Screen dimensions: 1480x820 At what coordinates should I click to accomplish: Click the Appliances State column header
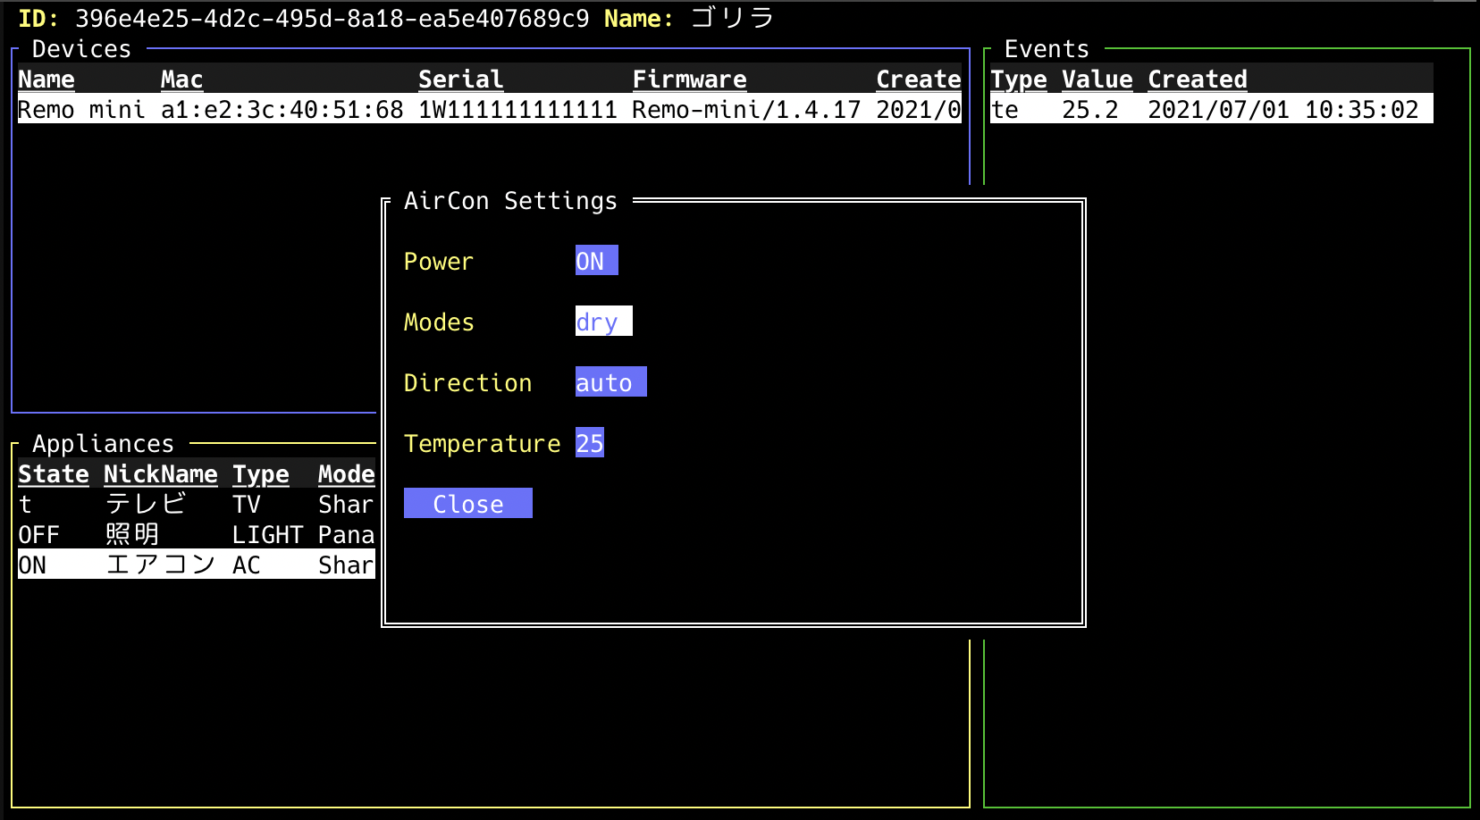(x=54, y=473)
